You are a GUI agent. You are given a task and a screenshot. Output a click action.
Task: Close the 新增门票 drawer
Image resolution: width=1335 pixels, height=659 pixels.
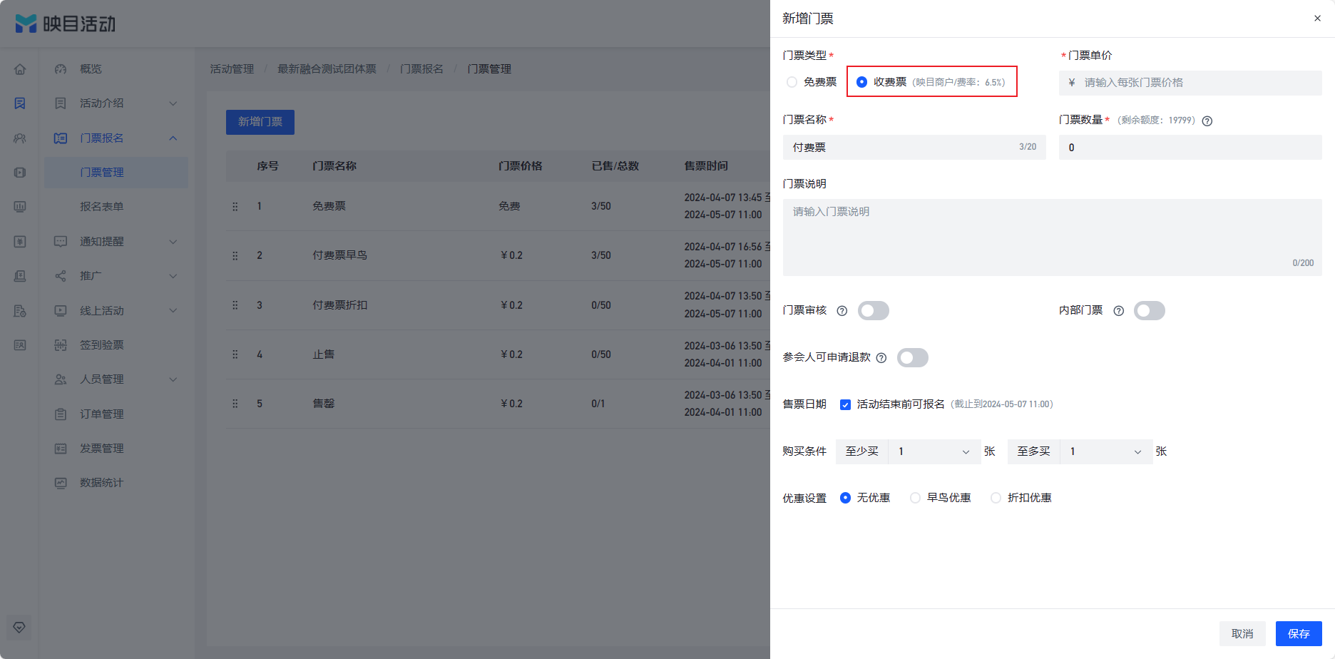pyautogui.click(x=1317, y=19)
